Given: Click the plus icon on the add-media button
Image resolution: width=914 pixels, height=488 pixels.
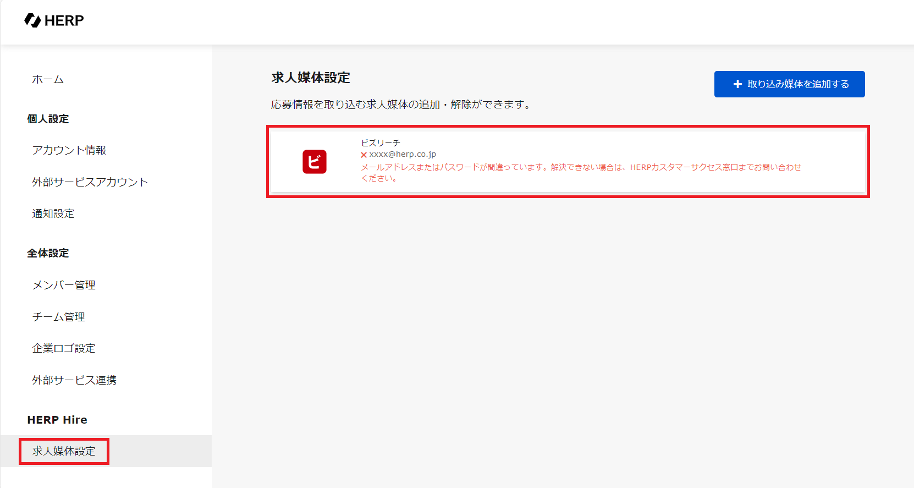Looking at the screenshot, I should [x=738, y=84].
